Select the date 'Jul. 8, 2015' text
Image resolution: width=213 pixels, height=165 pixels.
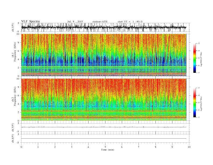(x=75, y=22)
